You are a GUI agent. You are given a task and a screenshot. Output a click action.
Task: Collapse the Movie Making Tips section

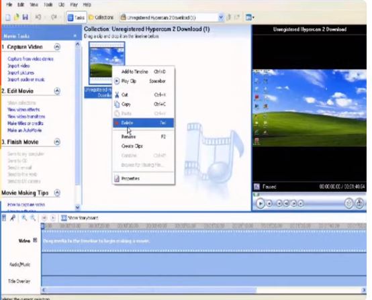tap(57, 193)
